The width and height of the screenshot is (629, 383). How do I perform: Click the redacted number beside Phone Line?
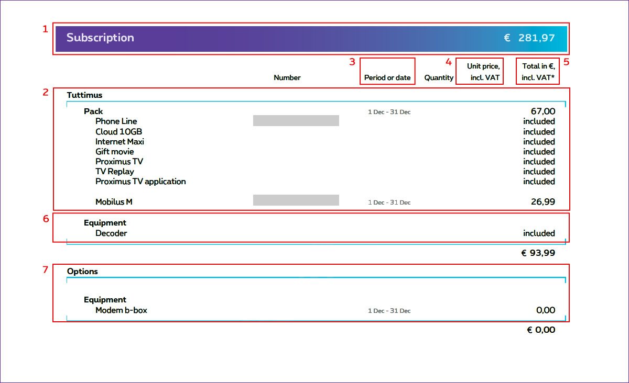(296, 121)
